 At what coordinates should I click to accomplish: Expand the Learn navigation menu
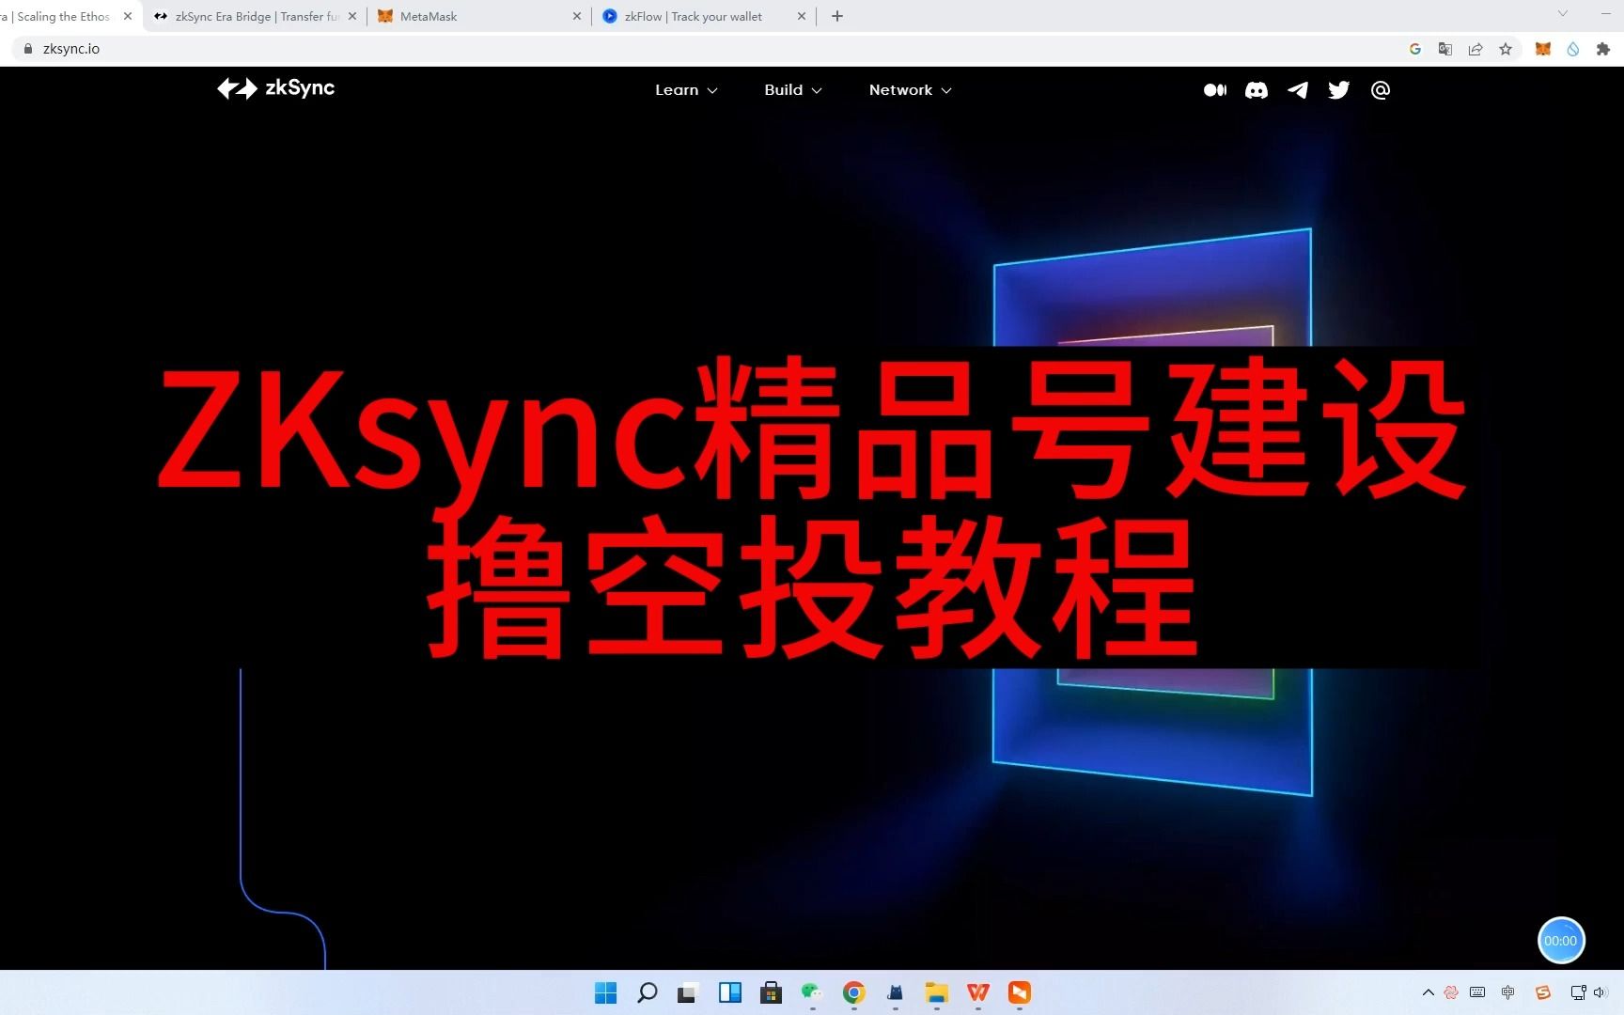(686, 90)
